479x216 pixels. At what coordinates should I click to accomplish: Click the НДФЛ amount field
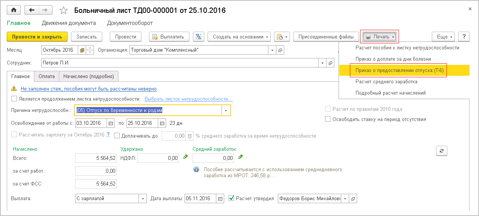(158, 158)
